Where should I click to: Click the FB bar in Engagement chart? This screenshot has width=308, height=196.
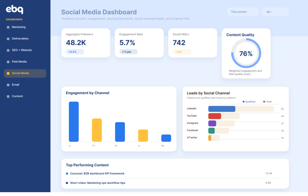point(166,138)
